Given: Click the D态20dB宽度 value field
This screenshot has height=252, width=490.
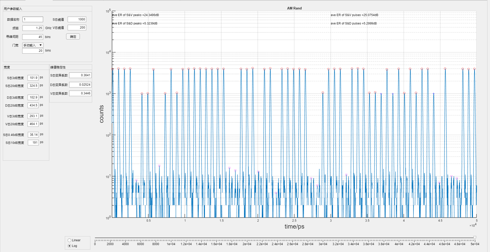Looking at the screenshot, I should pyautogui.click(x=33, y=105).
